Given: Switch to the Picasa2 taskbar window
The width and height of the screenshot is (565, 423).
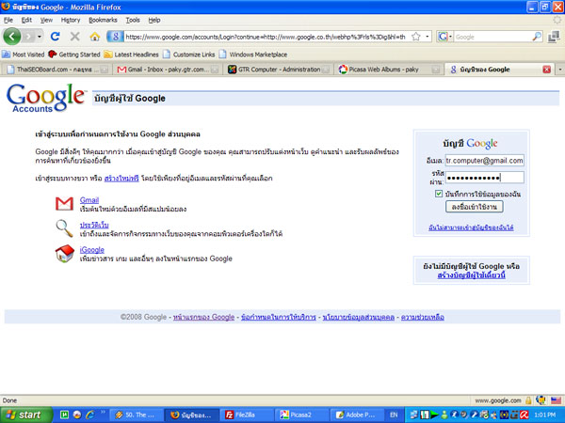Looking at the screenshot, I should tap(301, 415).
